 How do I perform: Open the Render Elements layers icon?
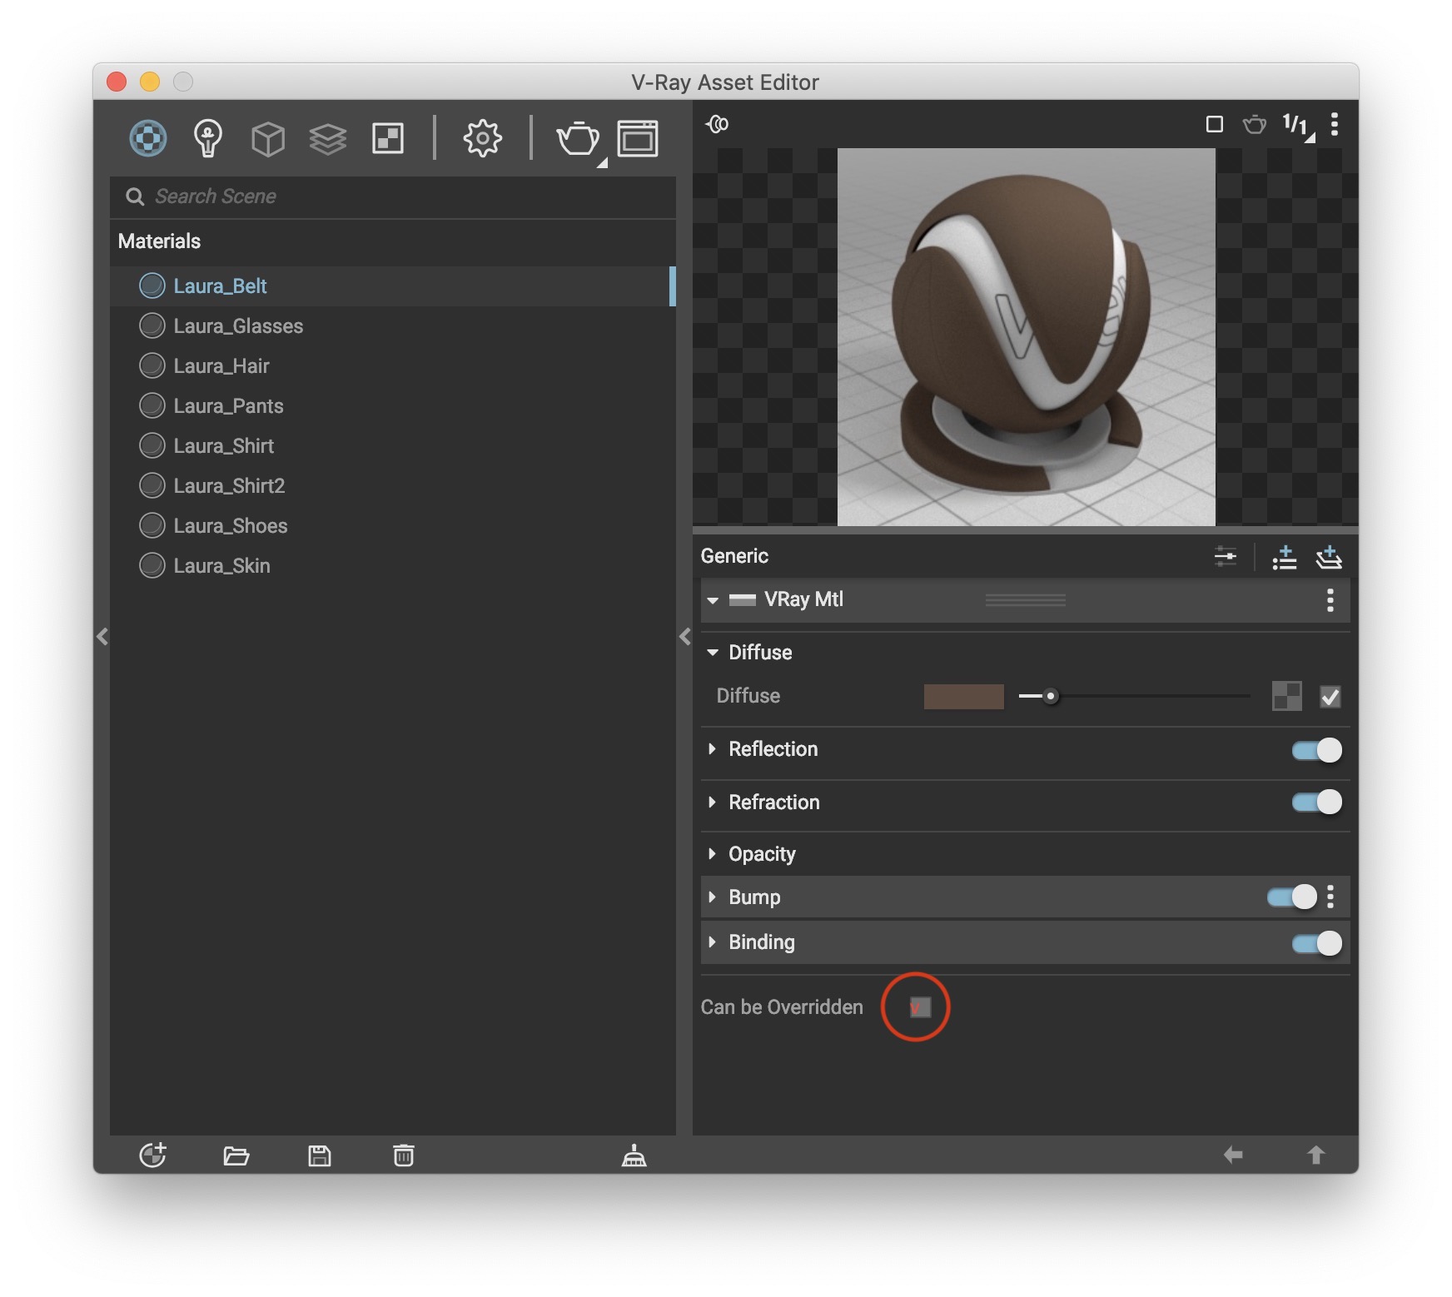click(x=327, y=138)
